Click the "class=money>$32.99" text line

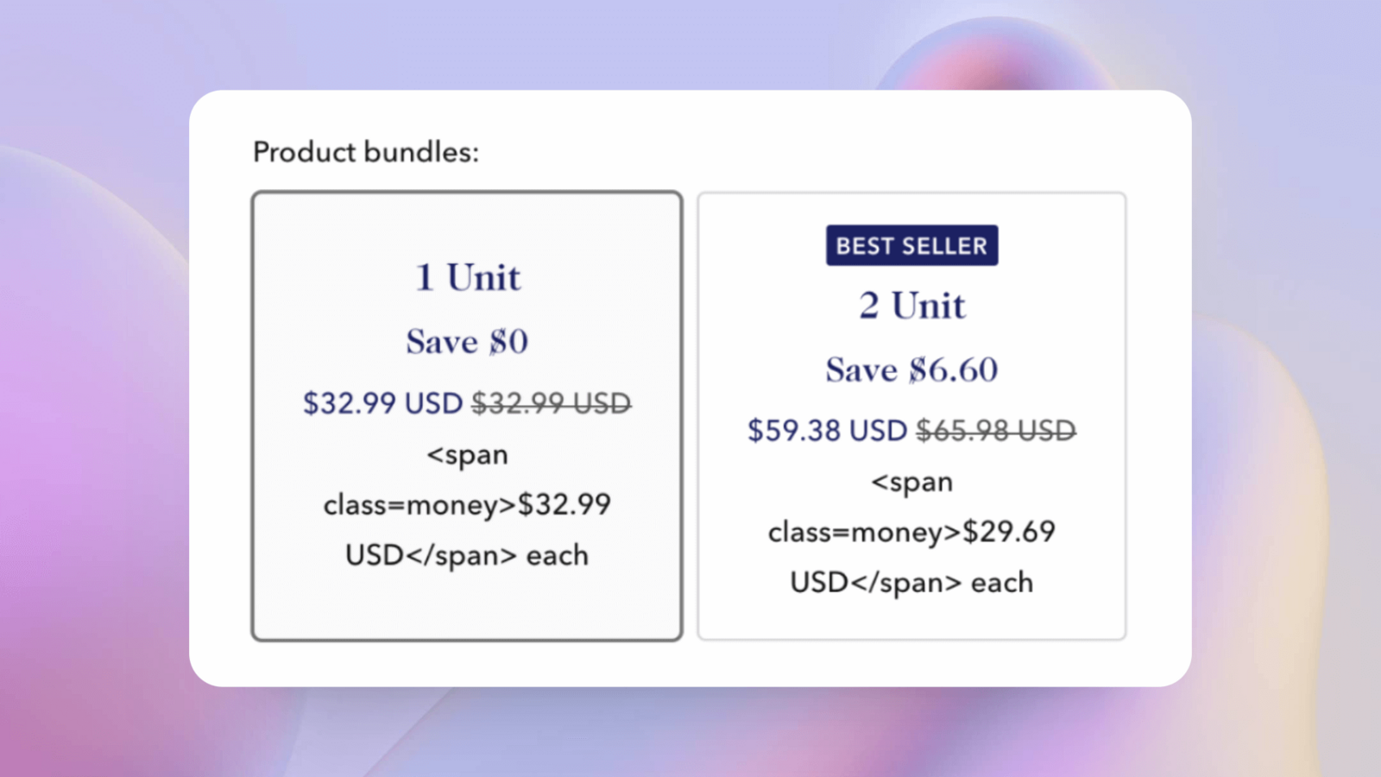(467, 504)
